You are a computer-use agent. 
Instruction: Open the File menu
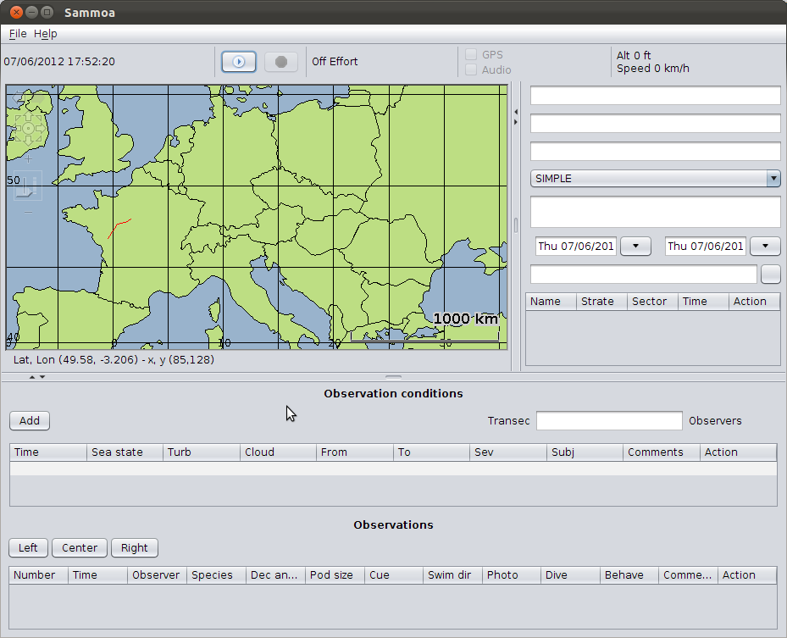(18, 34)
